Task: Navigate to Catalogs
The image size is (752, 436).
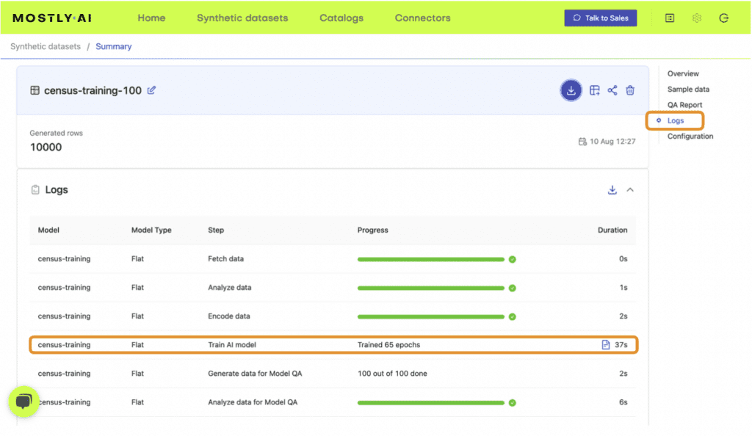Action: (x=341, y=18)
